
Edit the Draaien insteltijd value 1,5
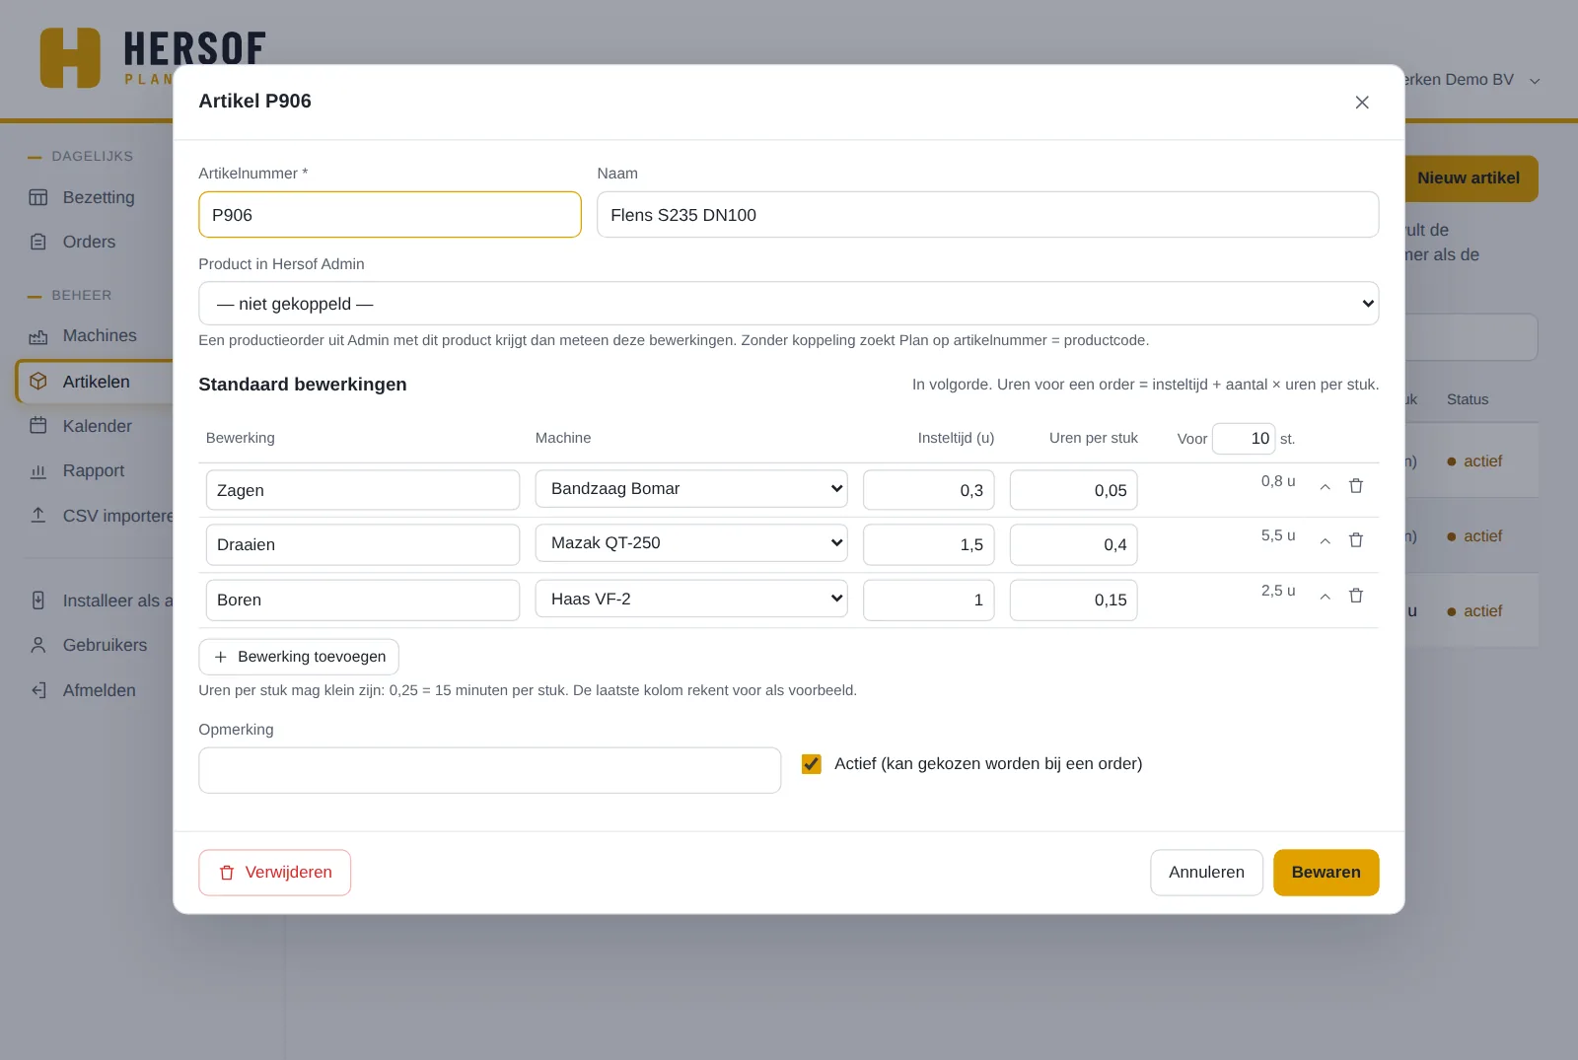(928, 544)
